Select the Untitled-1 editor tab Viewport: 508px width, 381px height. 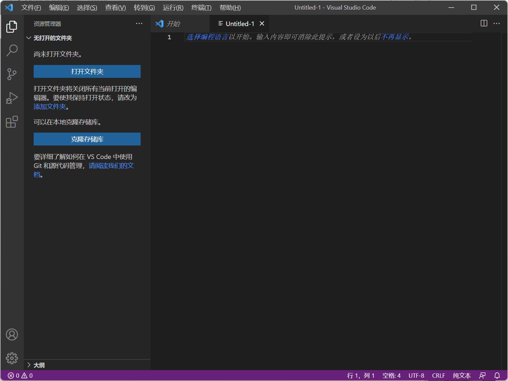240,23
